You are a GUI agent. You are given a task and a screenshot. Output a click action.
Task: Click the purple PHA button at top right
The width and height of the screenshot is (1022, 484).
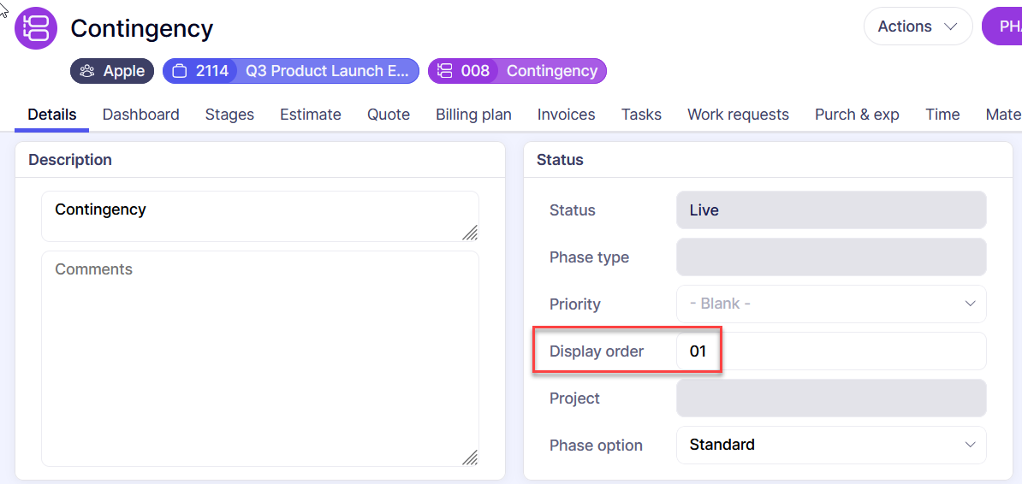[x=1003, y=27]
